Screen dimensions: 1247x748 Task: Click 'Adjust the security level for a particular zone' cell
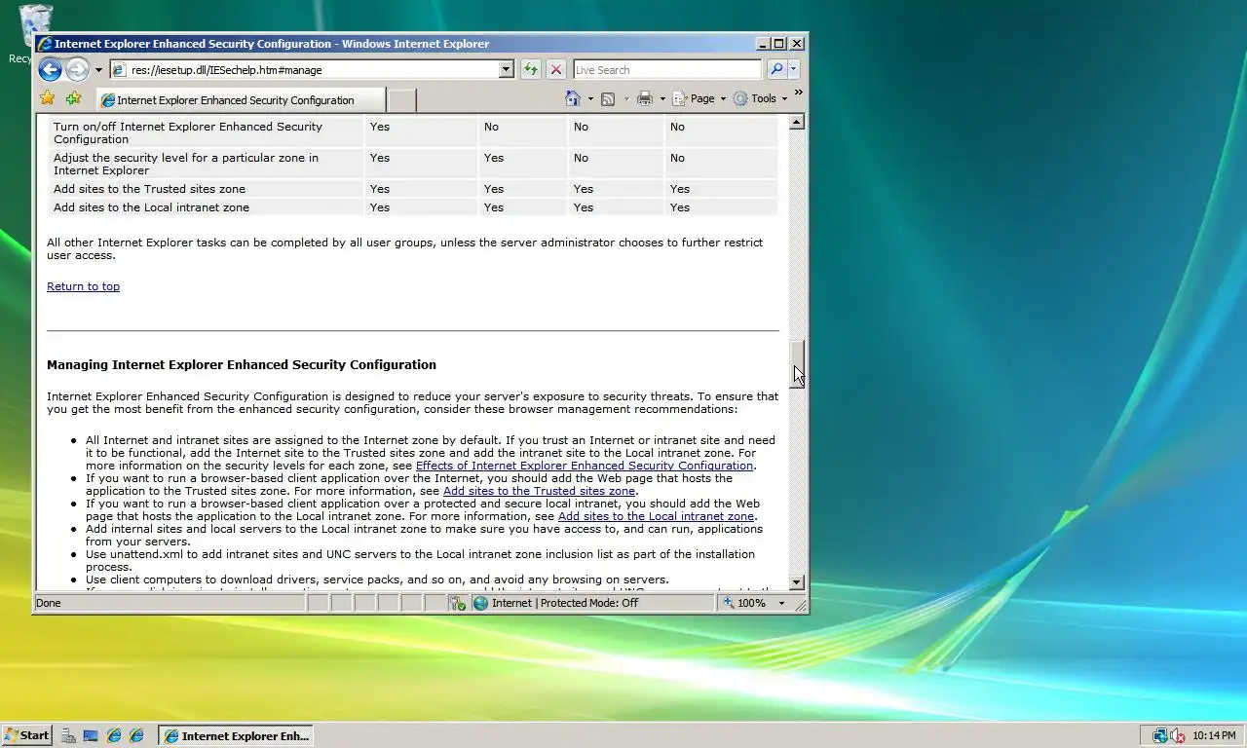(207, 164)
